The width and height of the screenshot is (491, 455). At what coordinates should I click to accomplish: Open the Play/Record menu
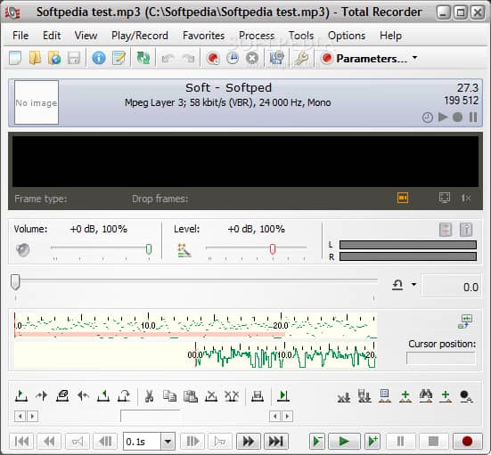pos(140,36)
